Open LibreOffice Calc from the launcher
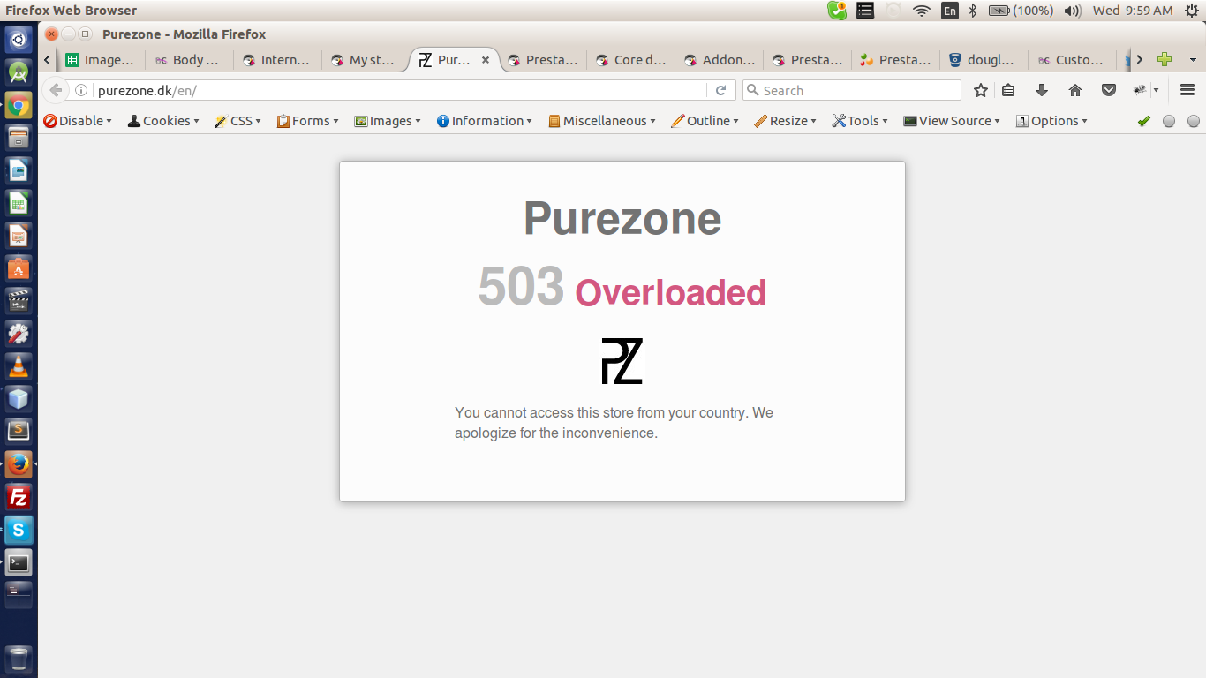 click(19, 203)
